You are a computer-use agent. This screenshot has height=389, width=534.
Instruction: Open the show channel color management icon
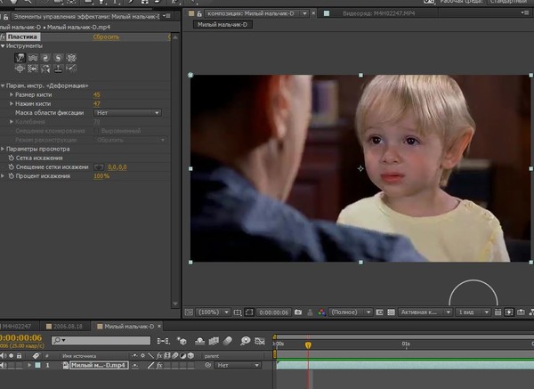point(321,312)
